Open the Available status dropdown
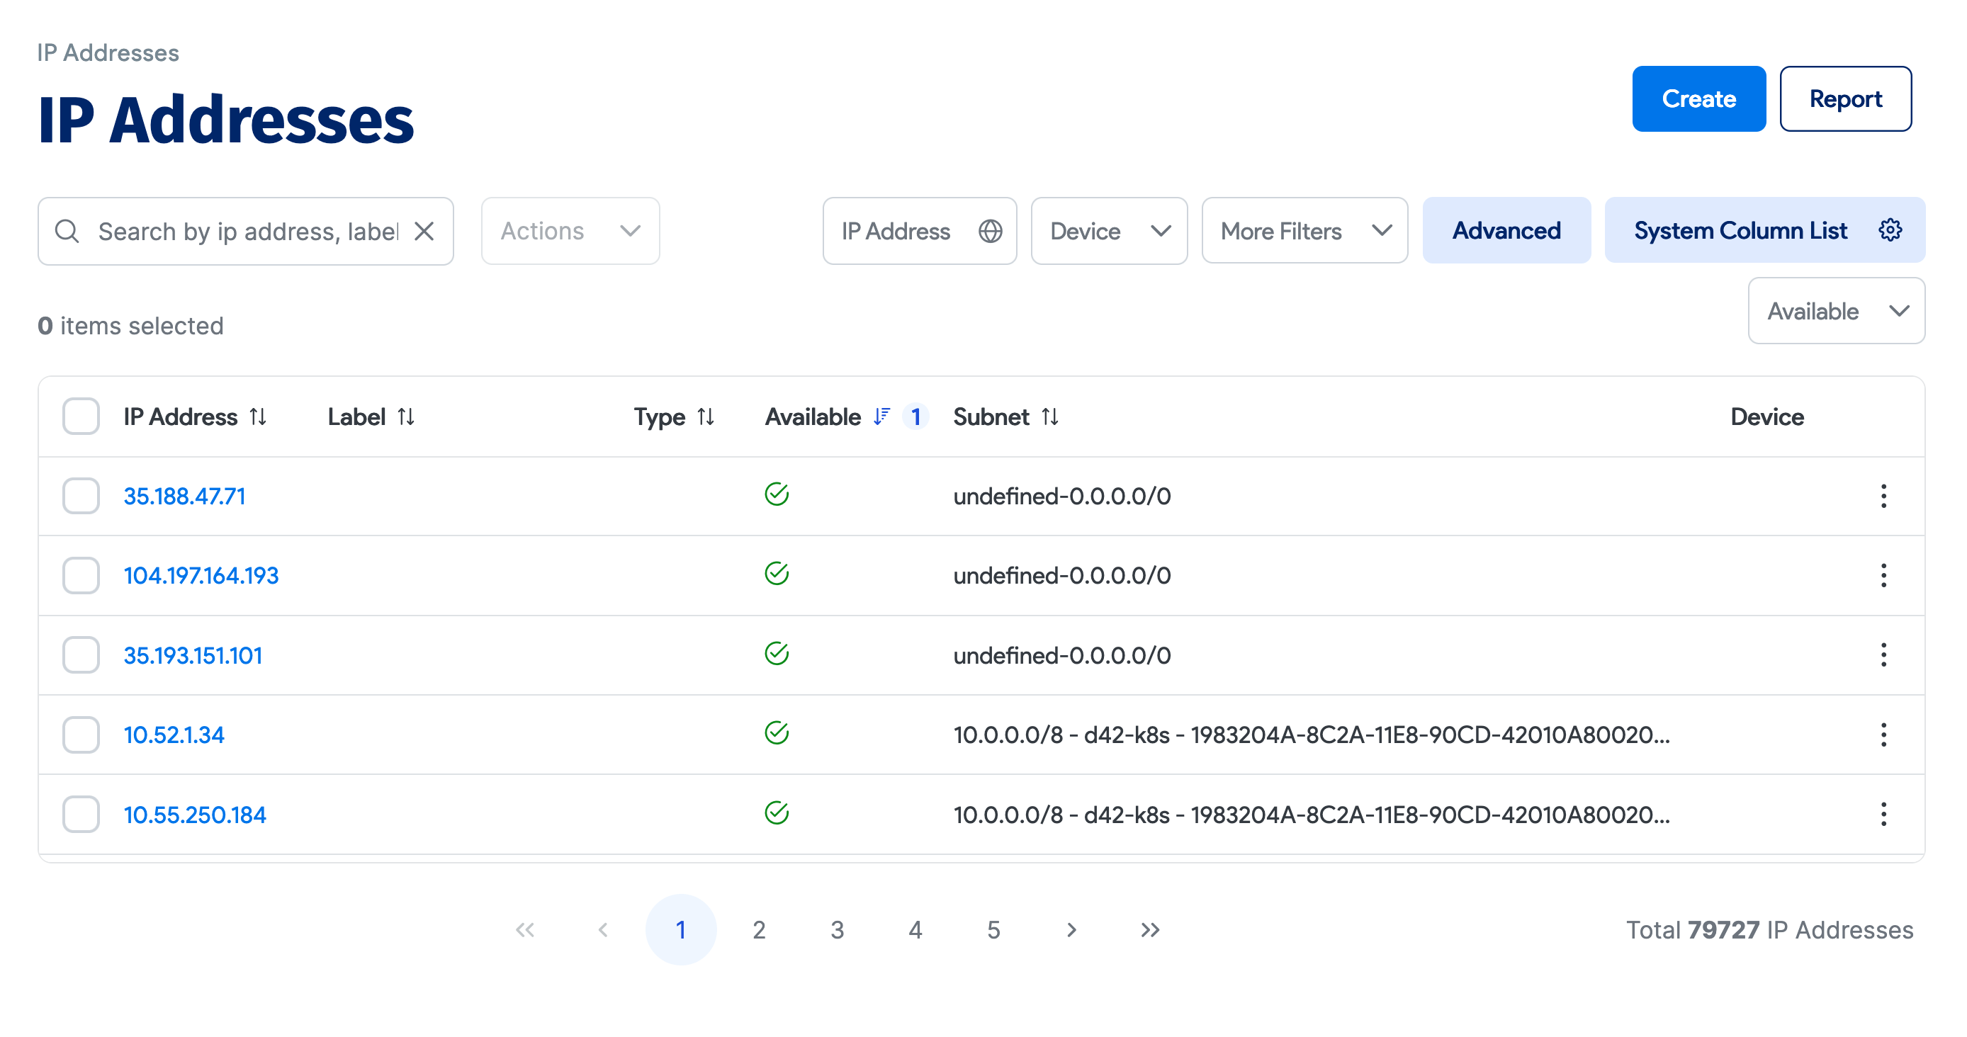 coord(1836,310)
